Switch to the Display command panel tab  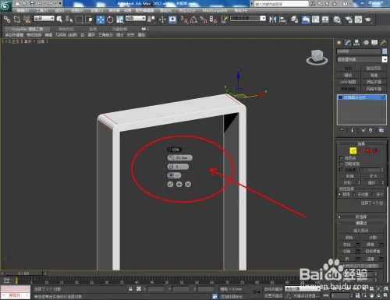point(374,43)
